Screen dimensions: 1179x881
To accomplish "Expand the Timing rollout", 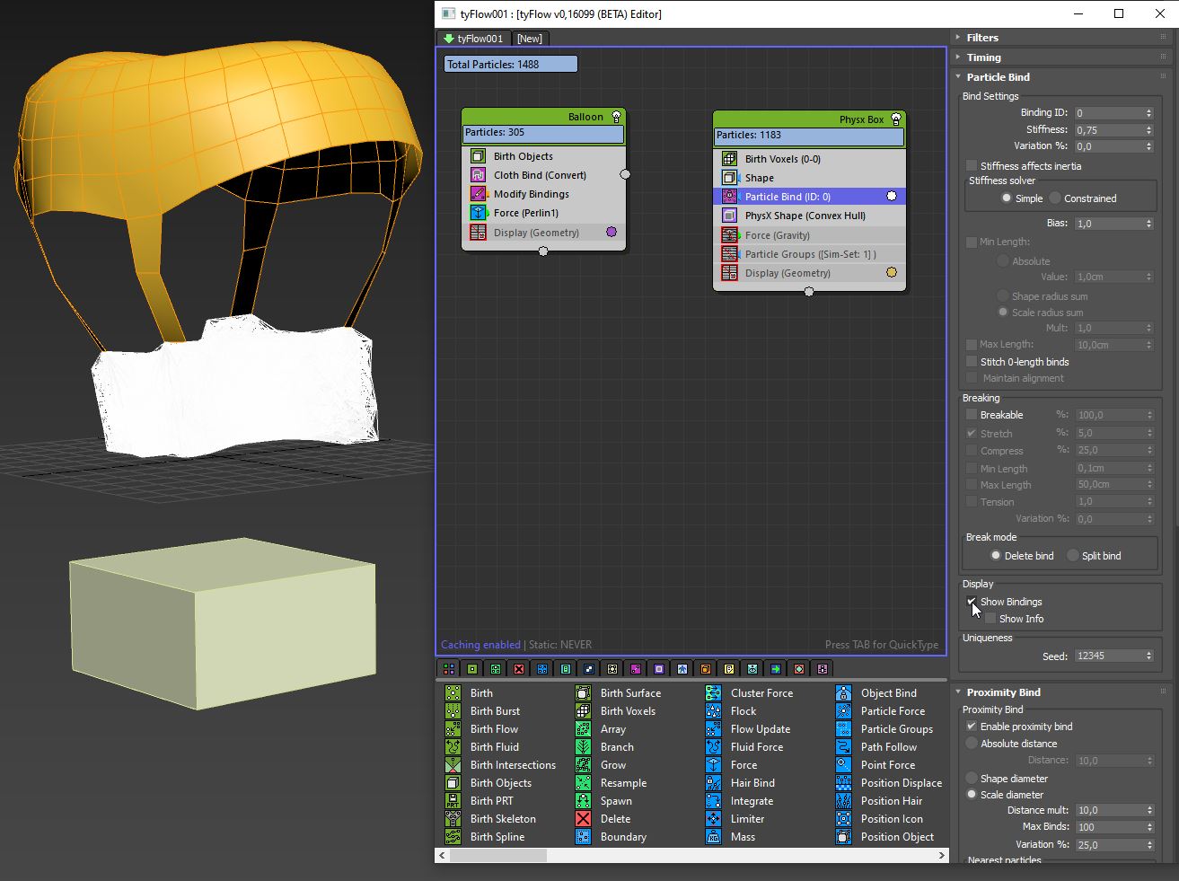I will [983, 57].
